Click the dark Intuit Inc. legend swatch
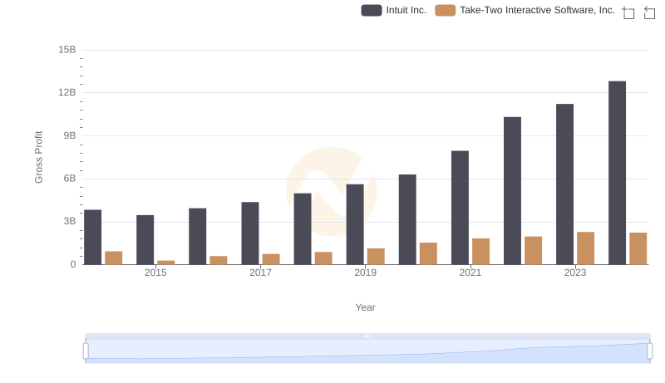Viewport: 665px width, 383px height. tap(372, 10)
